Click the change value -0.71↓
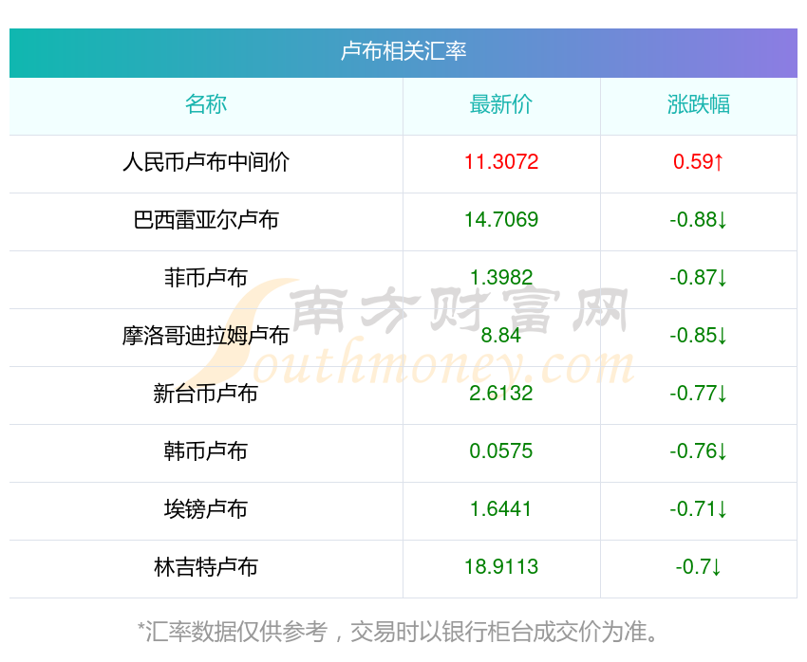Image resolution: width=807 pixels, height=662 pixels. click(699, 509)
